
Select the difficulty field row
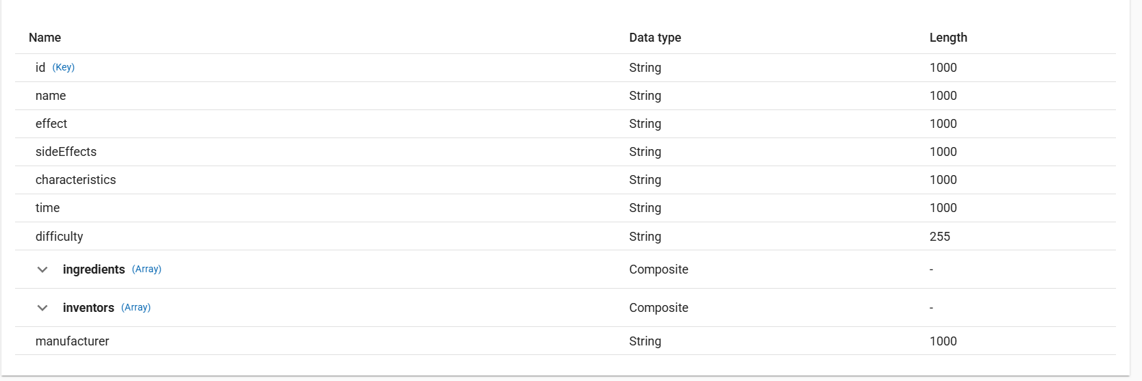[x=59, y=237]
